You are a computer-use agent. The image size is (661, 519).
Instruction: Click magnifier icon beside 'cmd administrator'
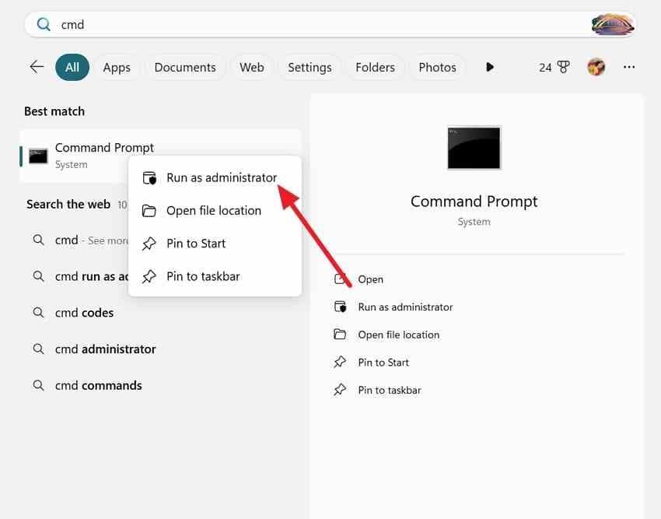coord(38,349)
